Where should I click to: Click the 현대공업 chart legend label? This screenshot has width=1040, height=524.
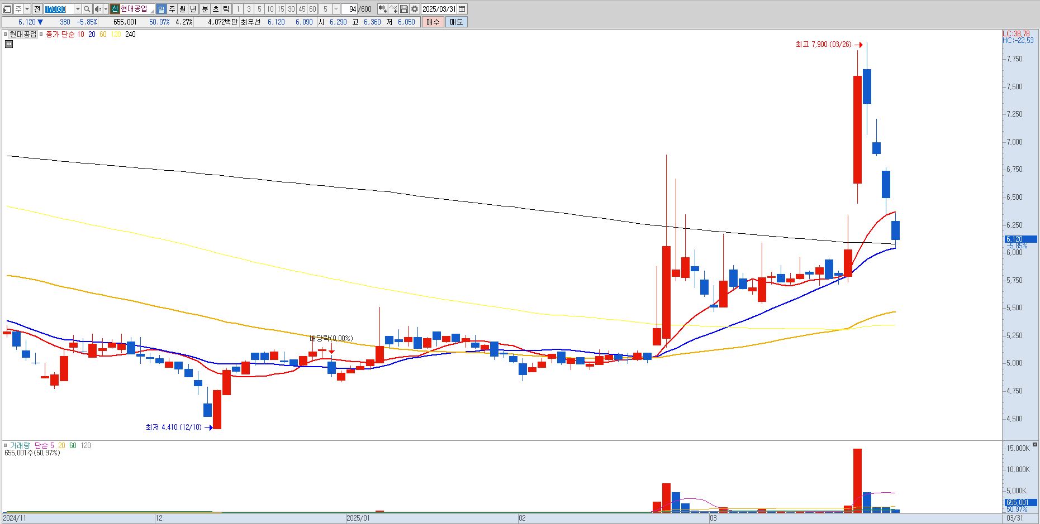pos(23,34)
